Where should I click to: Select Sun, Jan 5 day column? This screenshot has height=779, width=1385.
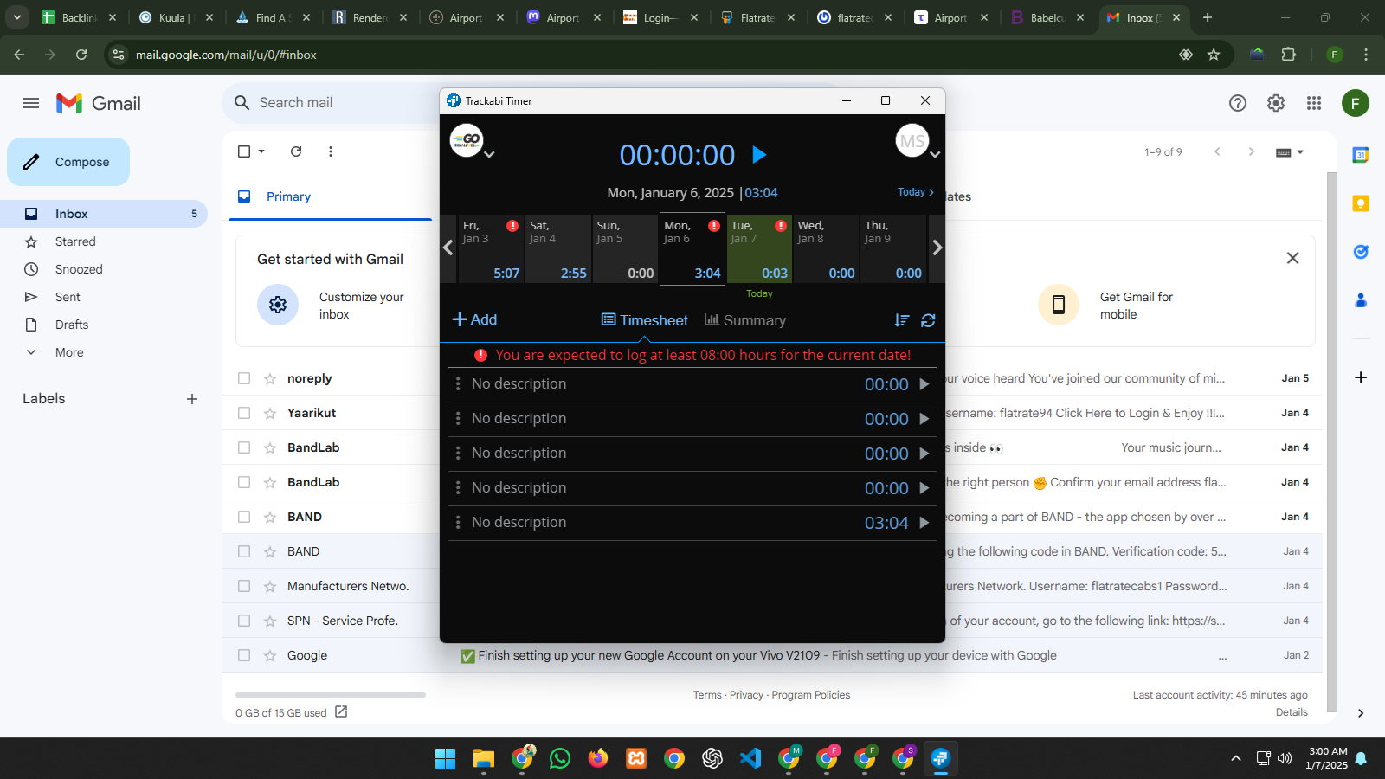pyautogui.click(x=624, y=249)
